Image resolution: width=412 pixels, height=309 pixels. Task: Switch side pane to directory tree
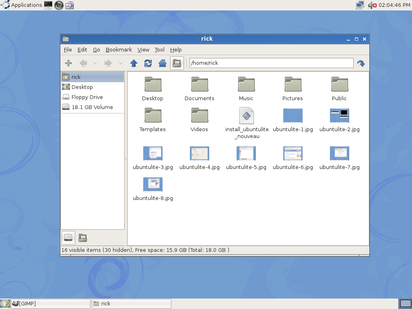pos(83,237)
